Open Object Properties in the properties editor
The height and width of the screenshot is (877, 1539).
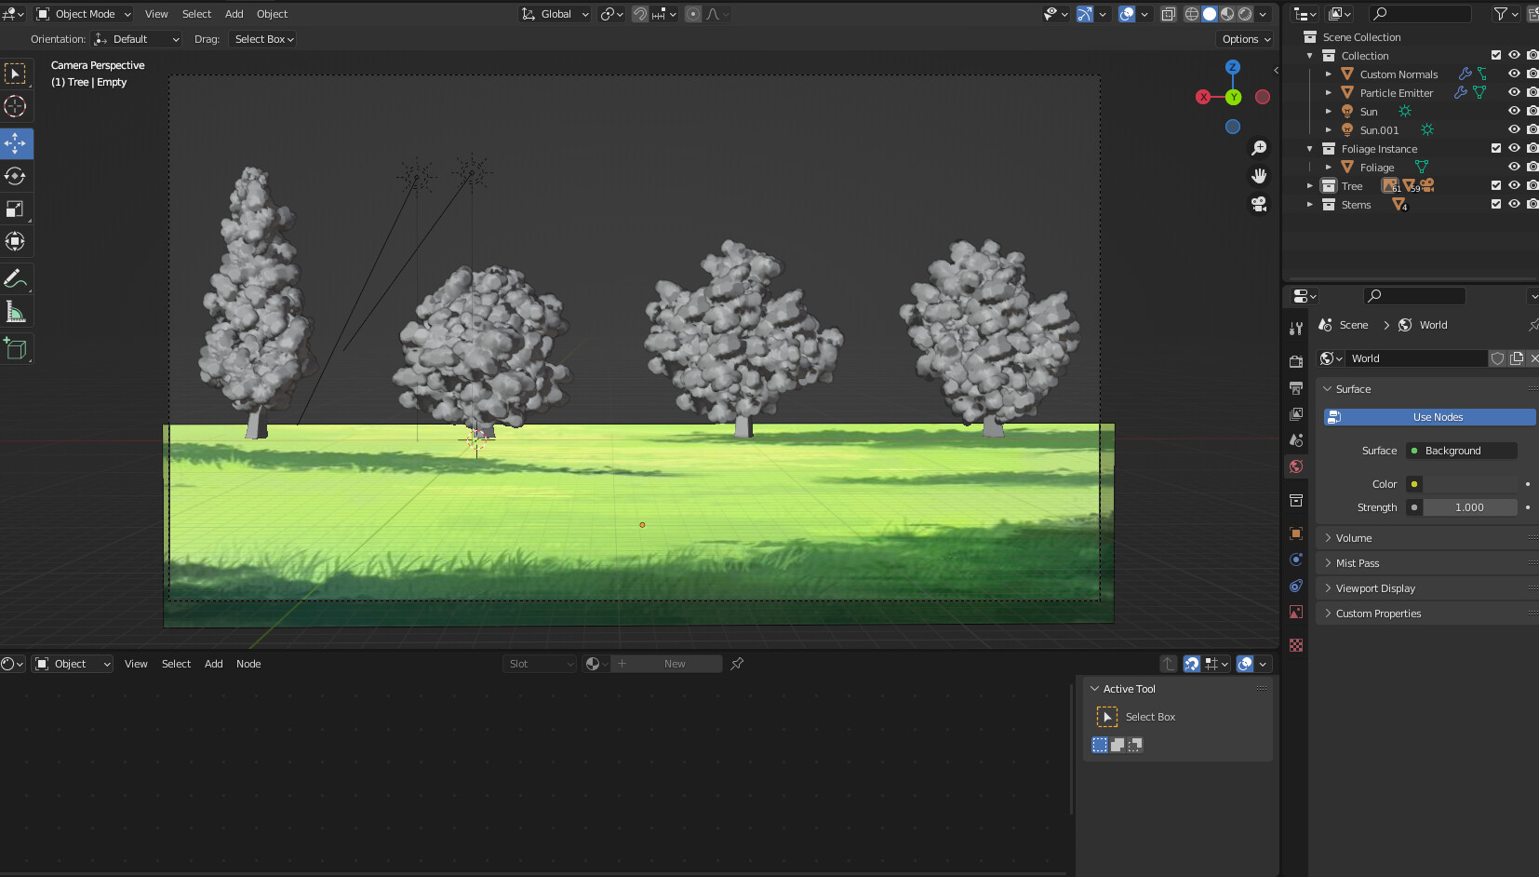tap(1296, 533)
